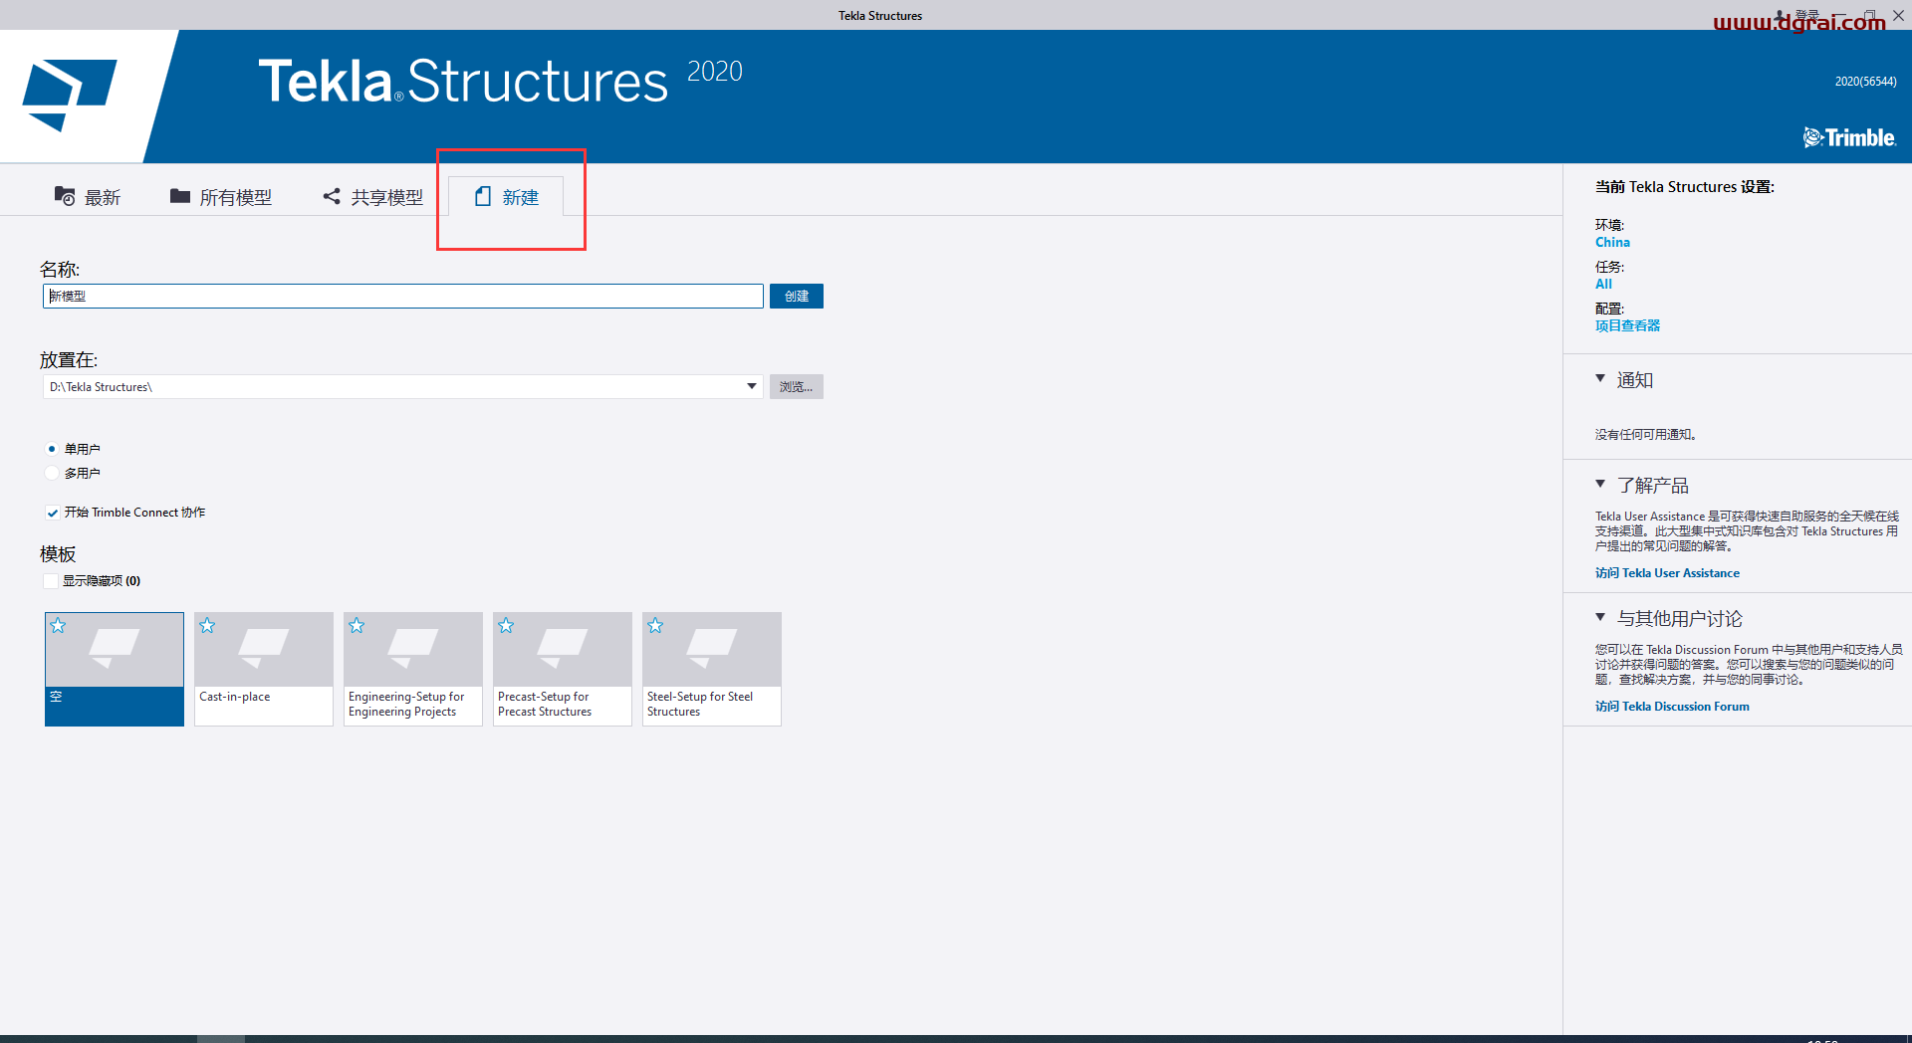The width and height of the screenshot is (1912, 1043).
Task: Select the 多用户 radio button
Action: click(x=52, y=473)
